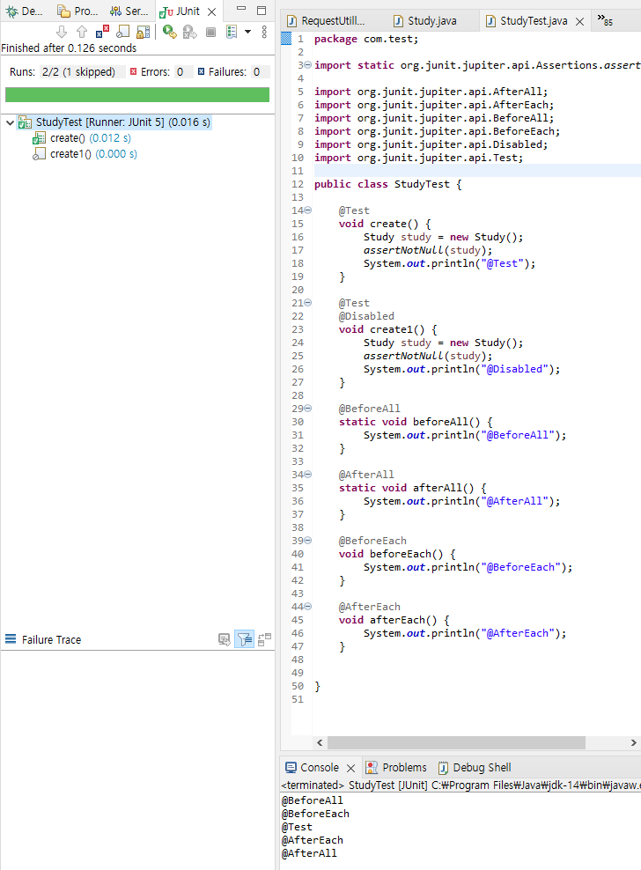
Task: Toggle show failures only filter
Action: [102, 33]
